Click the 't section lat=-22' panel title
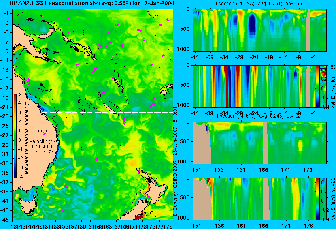 (259, 116)
